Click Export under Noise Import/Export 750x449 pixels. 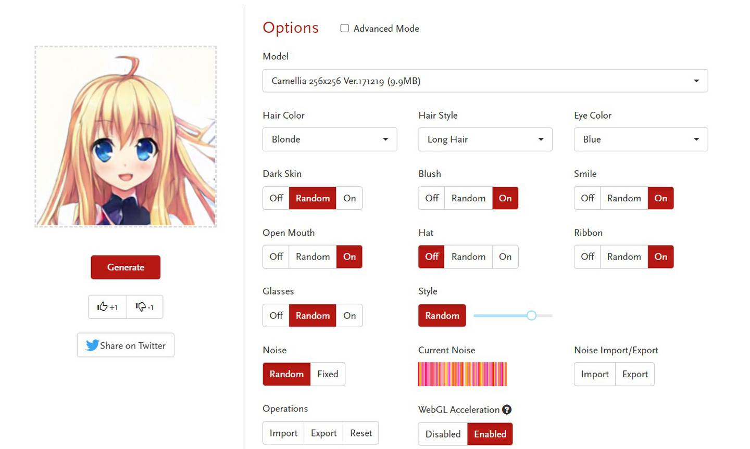pos(635,374)
